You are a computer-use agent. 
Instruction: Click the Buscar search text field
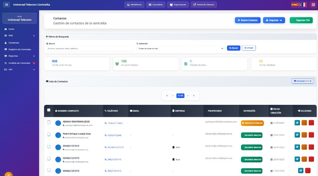pyautogui.click(x=90, y=49)
